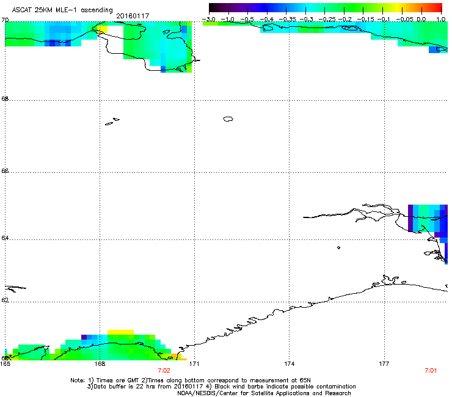Click the NOAA/NESDIS credit line
The image size is (452, 397).
pos(264,393)
